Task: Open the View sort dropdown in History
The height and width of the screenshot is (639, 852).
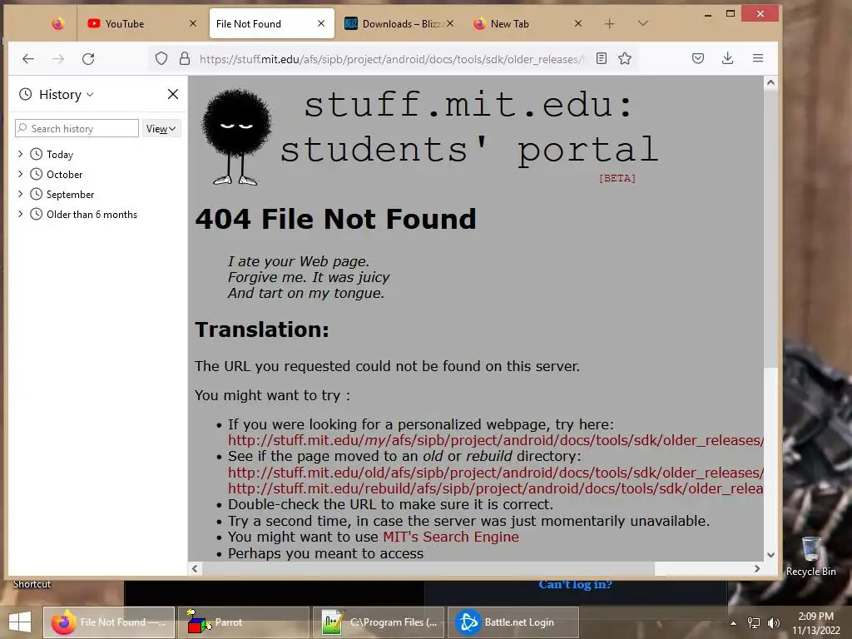Action: [161, 129]
